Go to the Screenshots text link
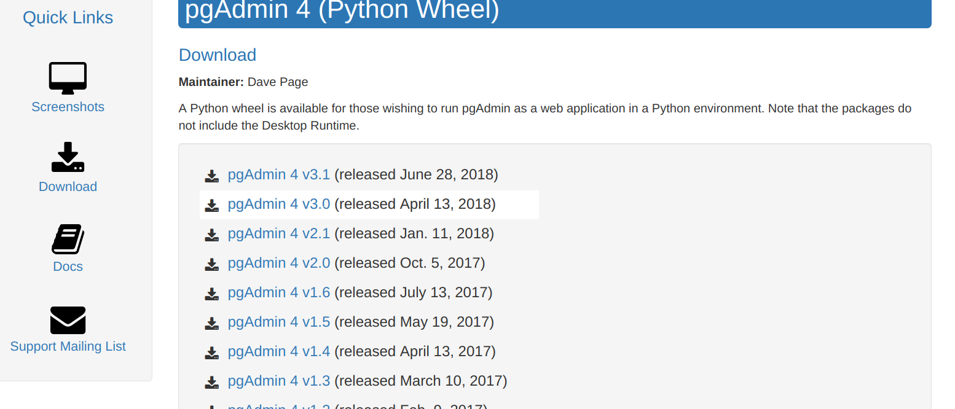 (x=68, y=107)
